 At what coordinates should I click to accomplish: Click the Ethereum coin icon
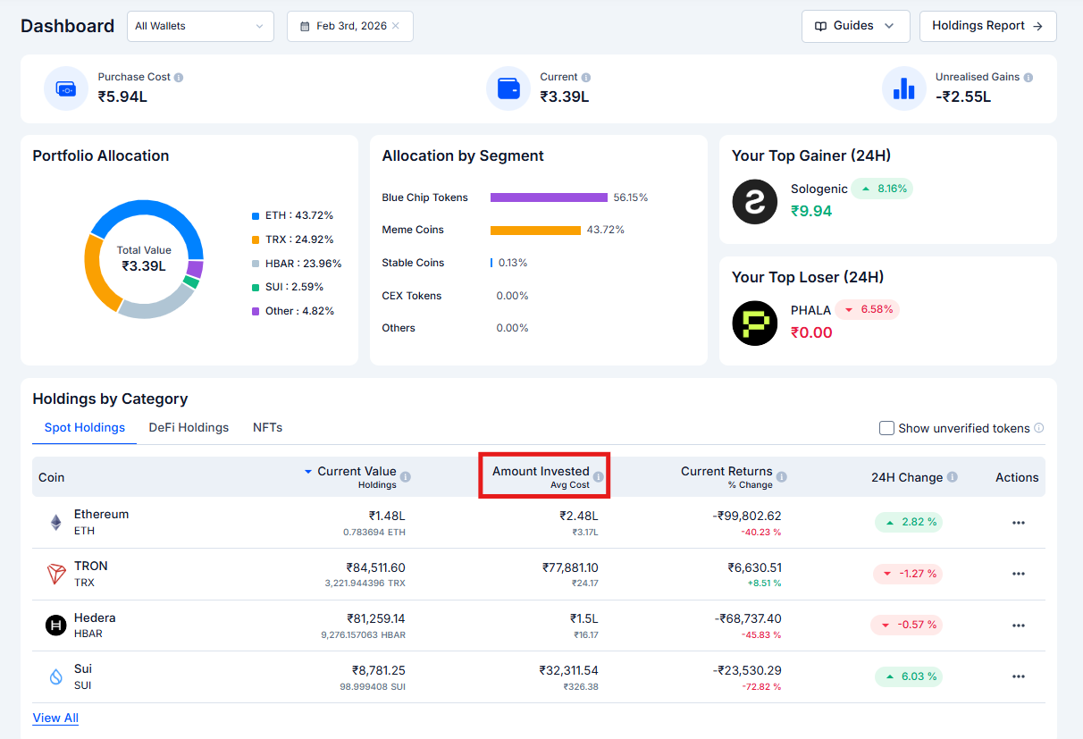point(56,522)
